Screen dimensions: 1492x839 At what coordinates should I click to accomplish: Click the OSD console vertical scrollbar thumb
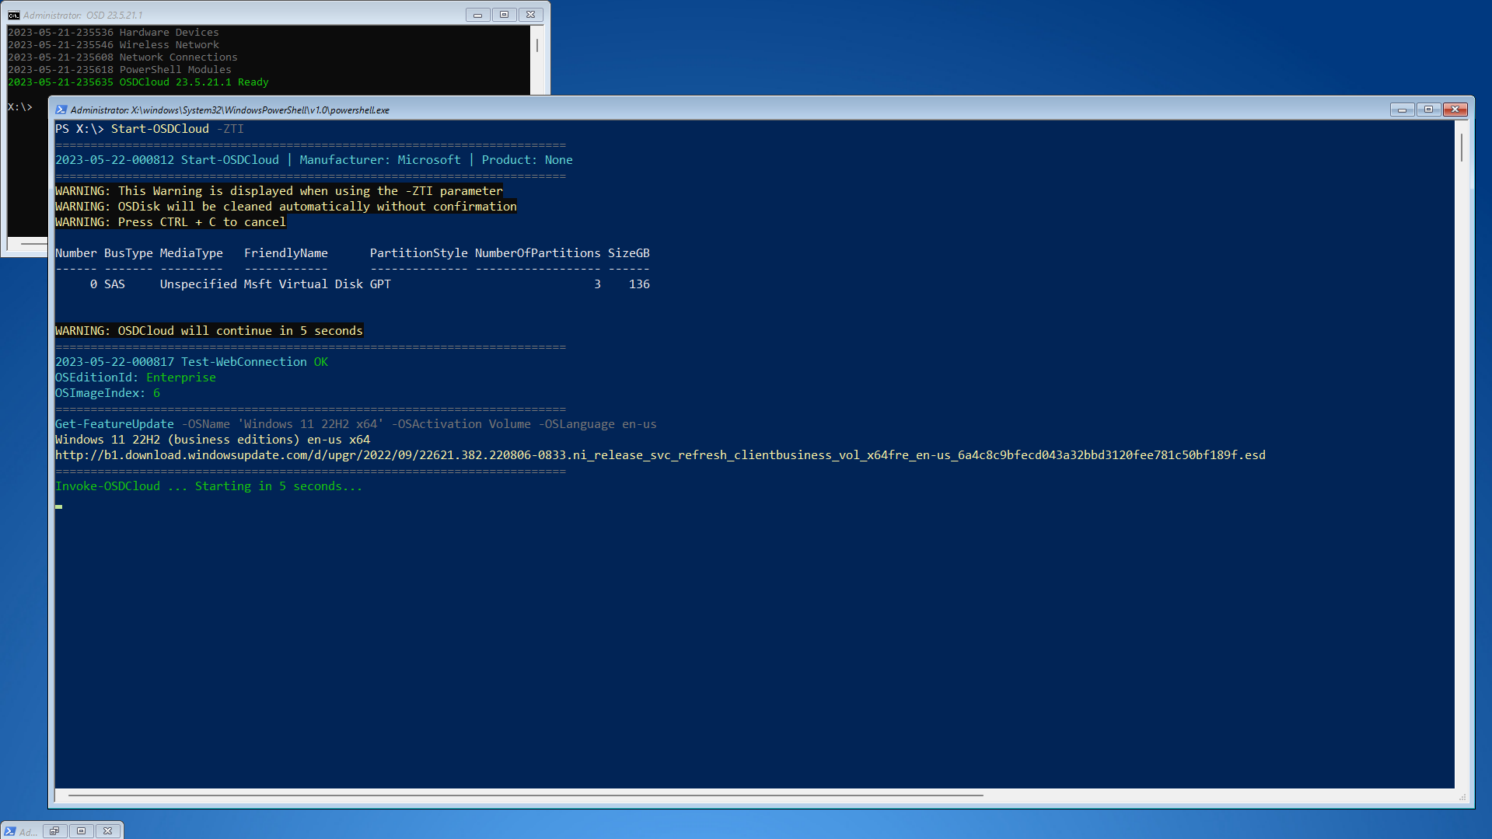(x=537, y=46)
